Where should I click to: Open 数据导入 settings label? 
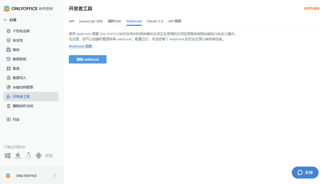[x=19, y=78]
